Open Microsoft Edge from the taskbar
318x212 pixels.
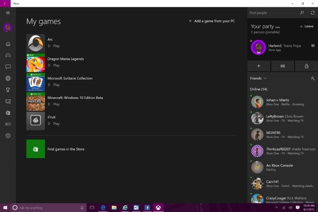[103, 208]
